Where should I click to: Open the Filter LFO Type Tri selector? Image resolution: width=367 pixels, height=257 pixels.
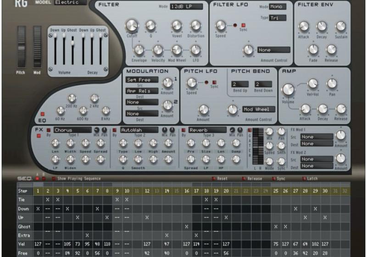click(x=278, y=18)
